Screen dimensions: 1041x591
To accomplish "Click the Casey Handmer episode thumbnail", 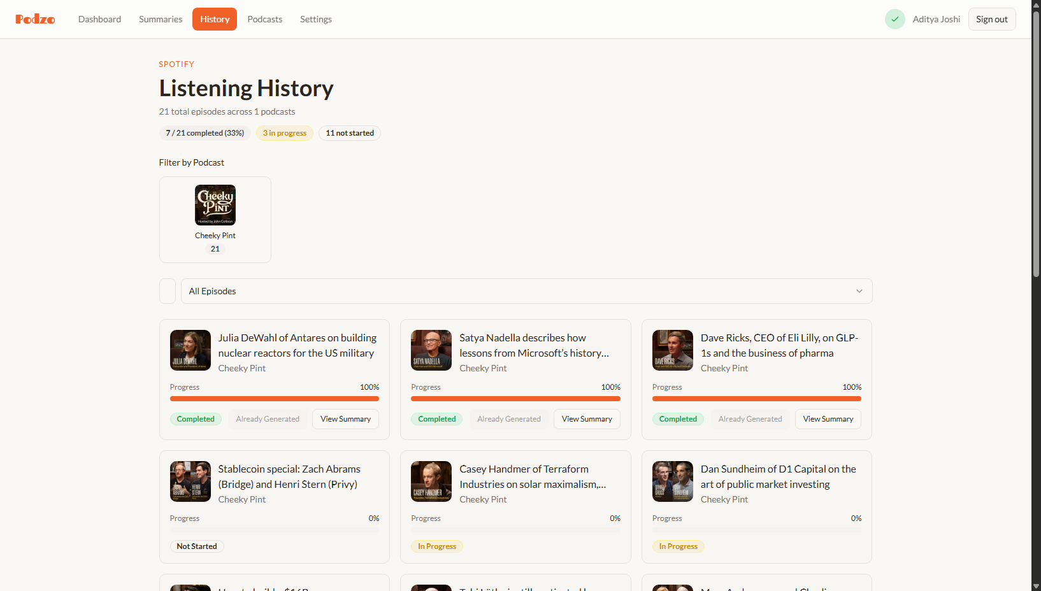I will tap(431, 481).
